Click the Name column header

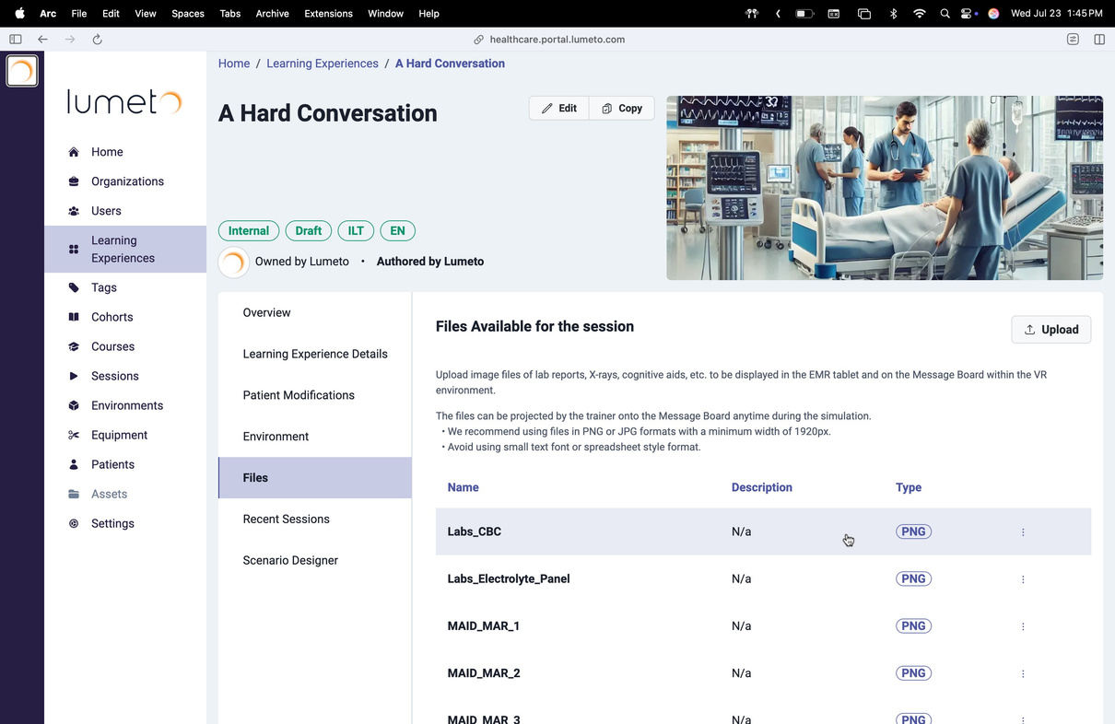(464, 487)
